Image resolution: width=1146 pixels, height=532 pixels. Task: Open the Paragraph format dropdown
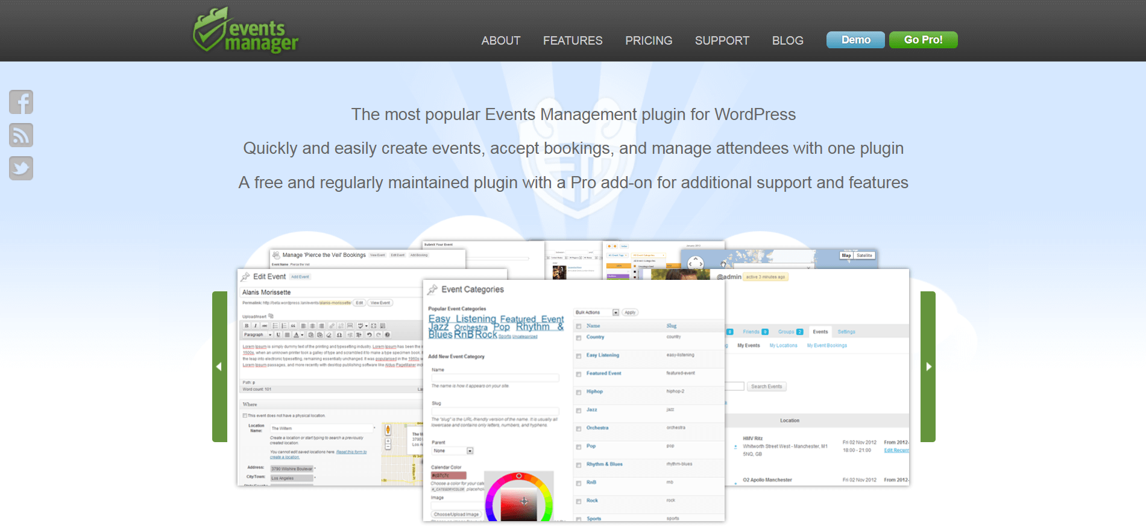[x=257, y=335]
